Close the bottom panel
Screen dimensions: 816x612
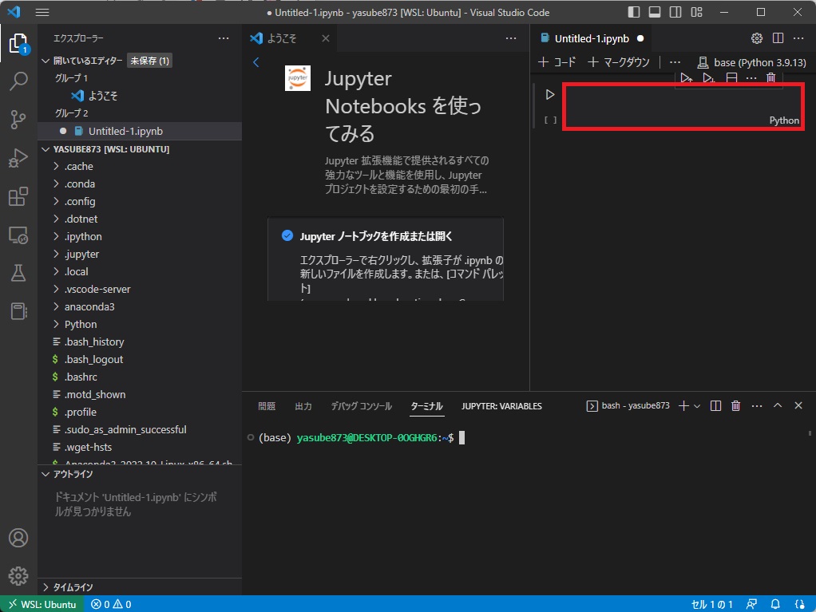(798, 405)
